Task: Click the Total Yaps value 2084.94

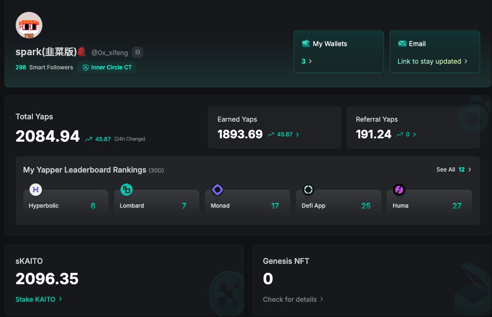Action: 48,136
